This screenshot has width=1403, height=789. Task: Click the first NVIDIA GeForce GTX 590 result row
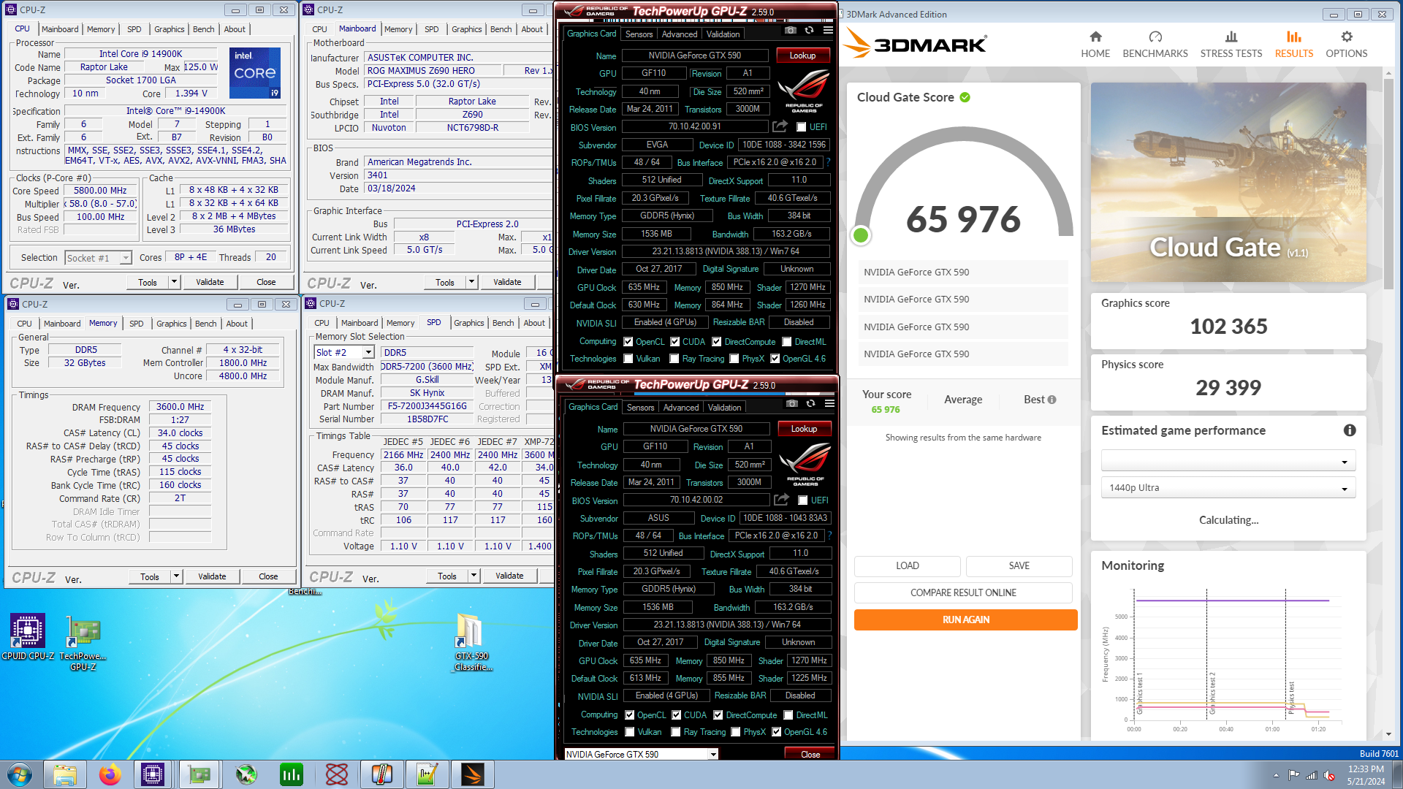962,272
